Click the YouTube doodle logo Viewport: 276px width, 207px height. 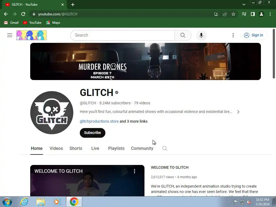32,35
